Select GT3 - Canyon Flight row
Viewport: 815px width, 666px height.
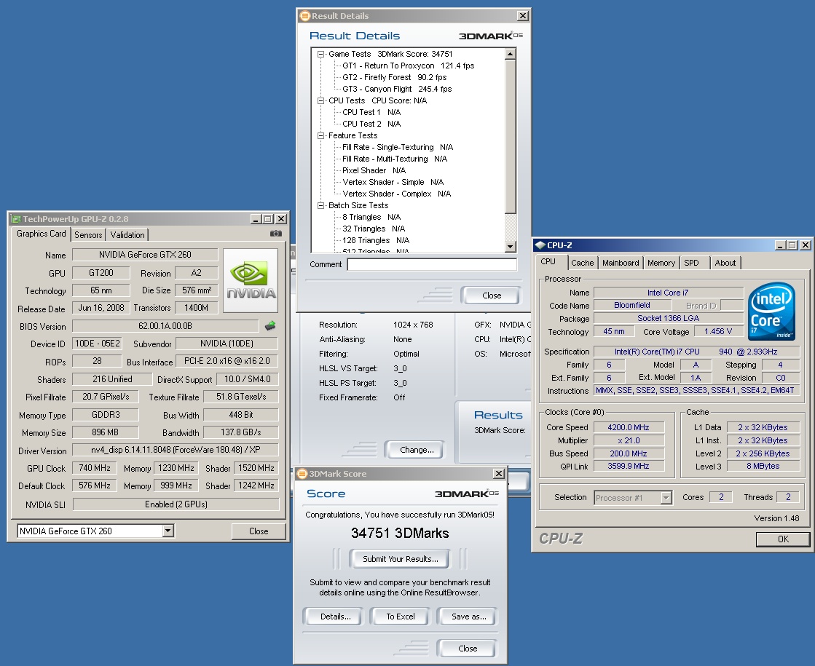click(x=397, y=89)
